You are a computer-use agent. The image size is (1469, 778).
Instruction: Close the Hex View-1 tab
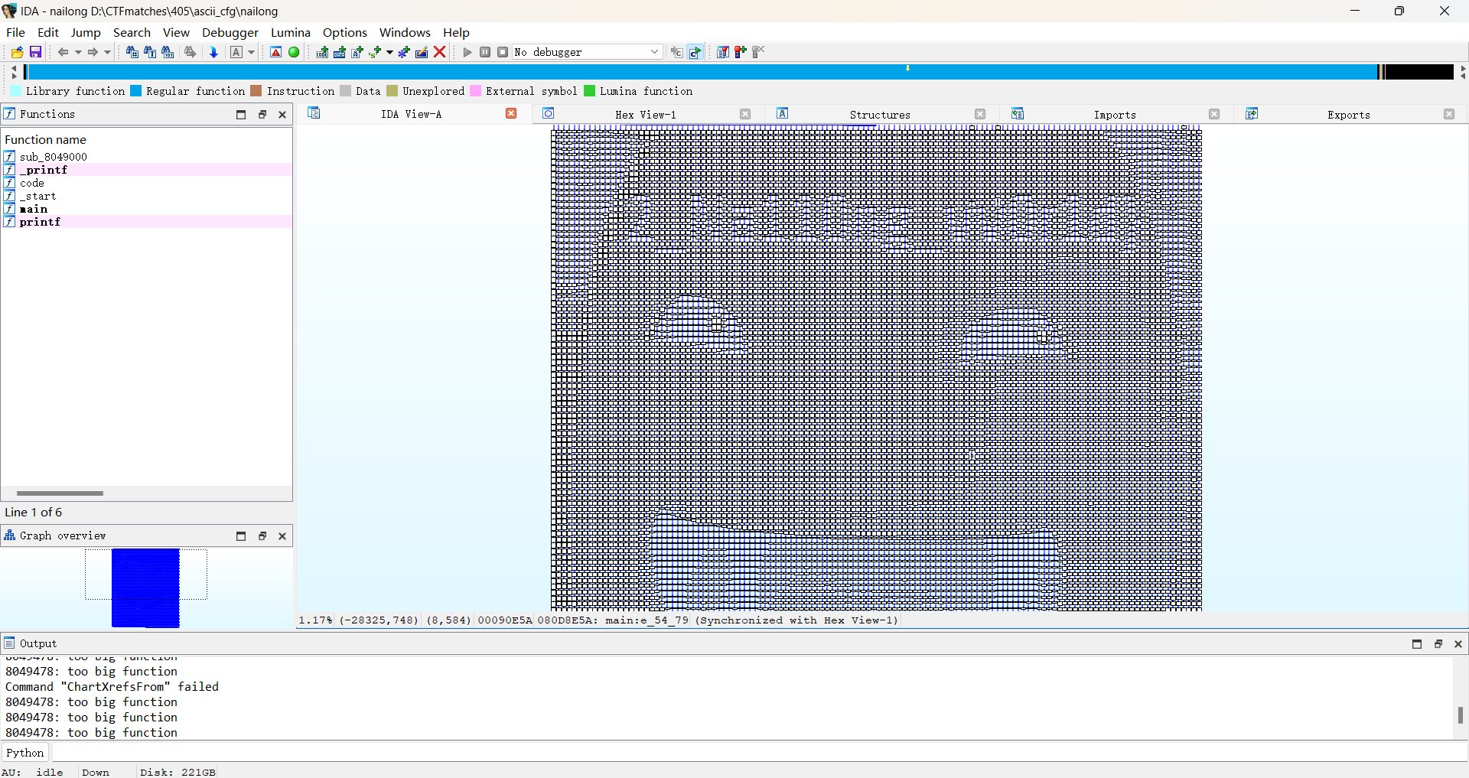click(745, 114)
